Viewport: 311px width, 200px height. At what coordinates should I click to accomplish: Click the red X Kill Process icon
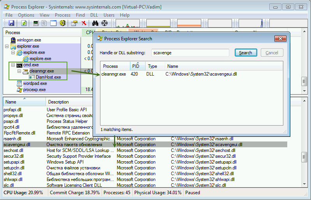pyautogui.click(x=83, y=23)
